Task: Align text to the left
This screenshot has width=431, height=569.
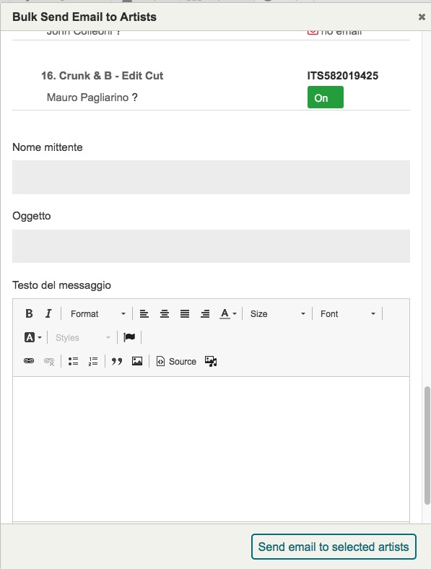Action: 144,313
